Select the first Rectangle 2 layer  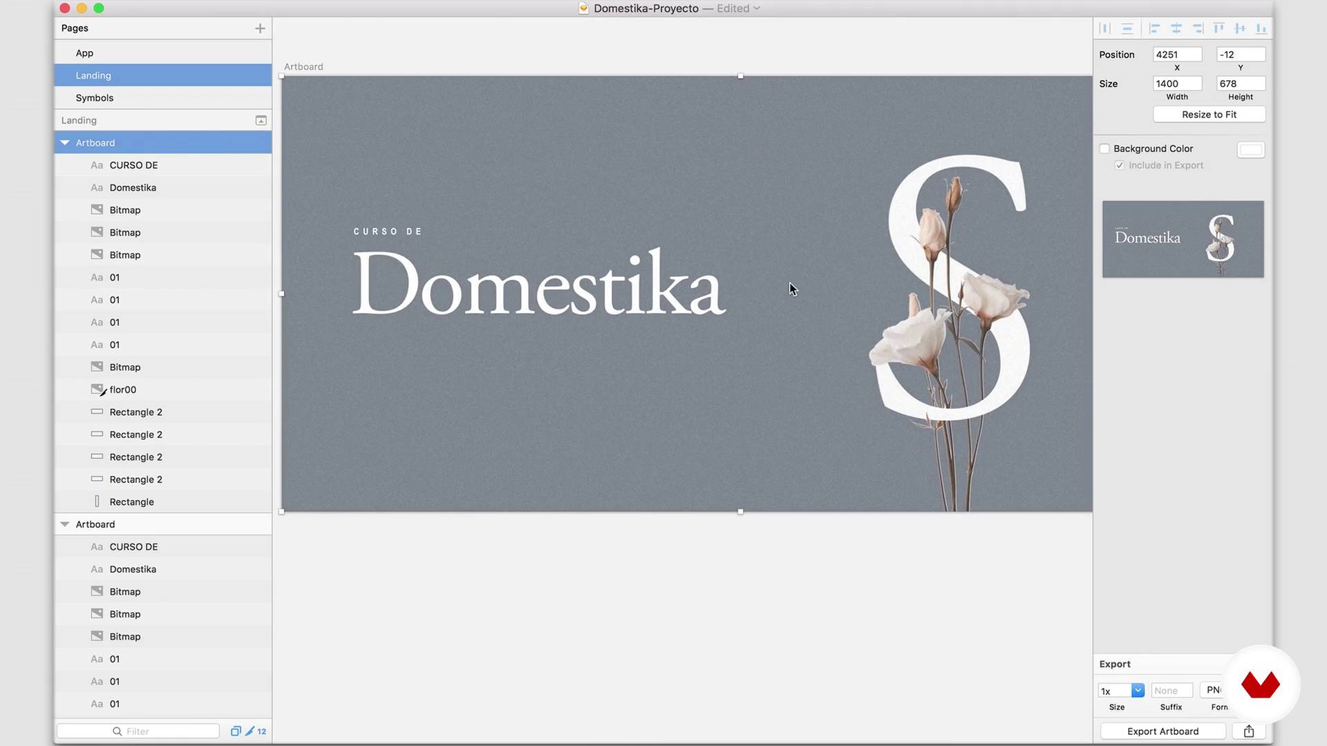pyautogui.click(x=163, y=412)
